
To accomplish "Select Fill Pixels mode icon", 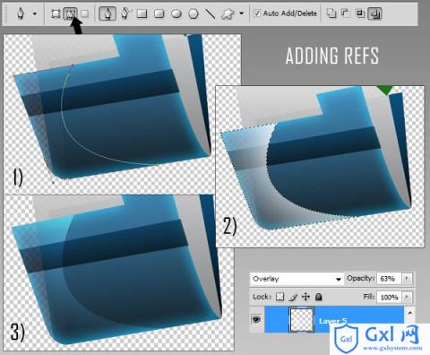I will point(85,13).
